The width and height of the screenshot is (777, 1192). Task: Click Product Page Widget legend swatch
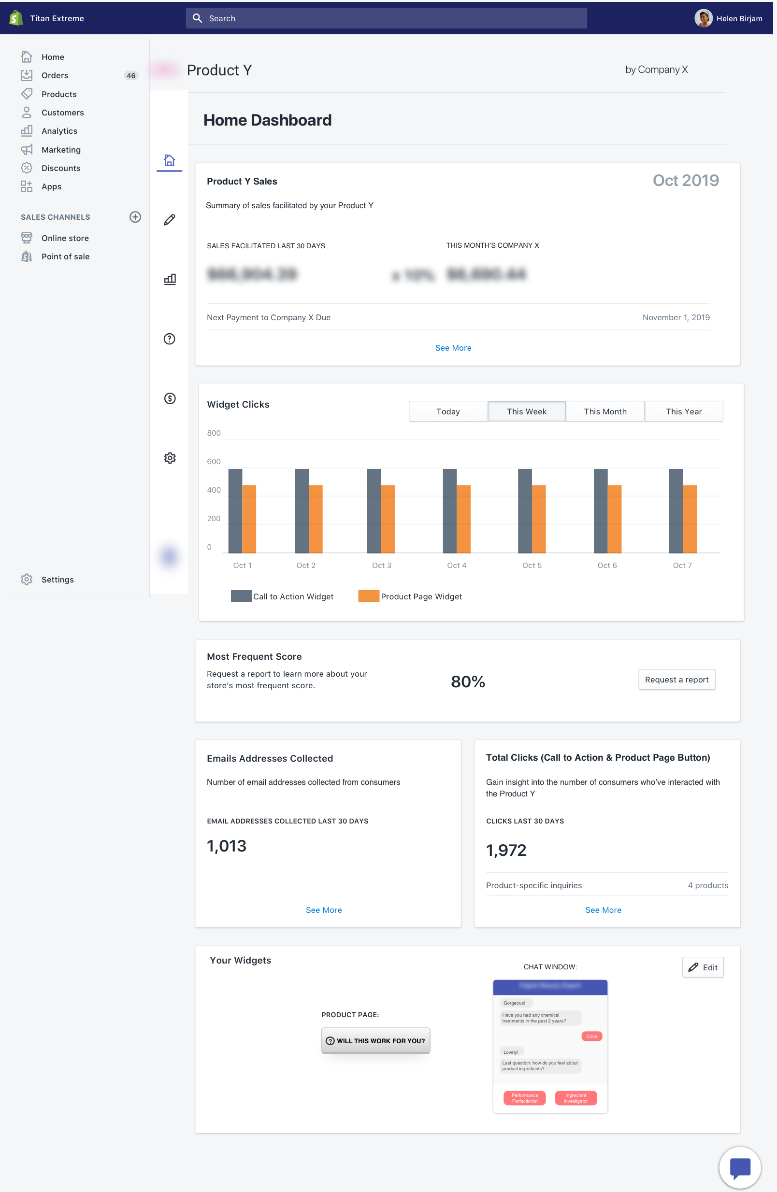[x=369, y=596]
